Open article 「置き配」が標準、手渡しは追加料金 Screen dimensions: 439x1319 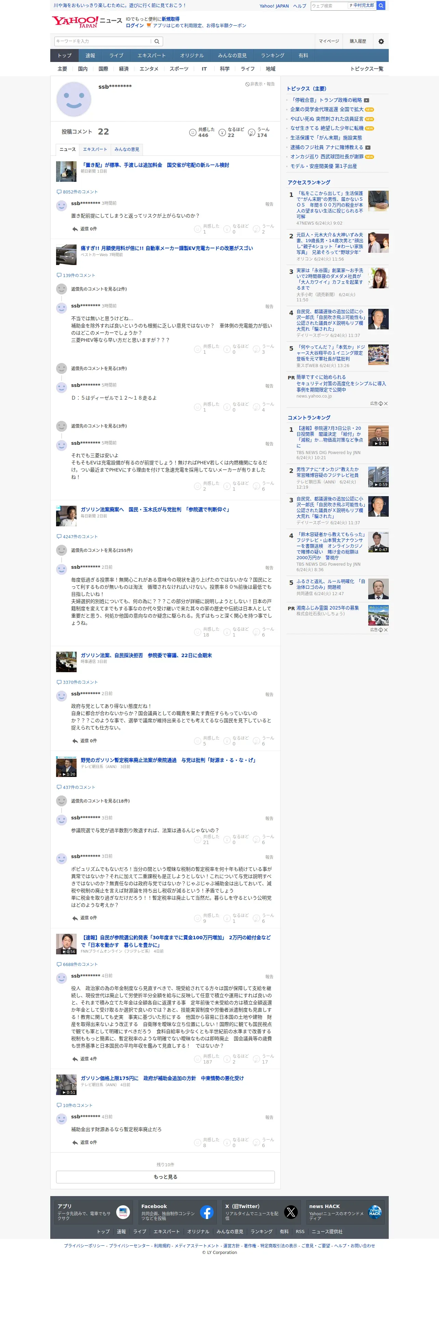pyautogui.click(x=155, y=165)
